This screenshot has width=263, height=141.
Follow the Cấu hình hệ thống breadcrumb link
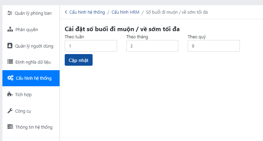(87, 12)
